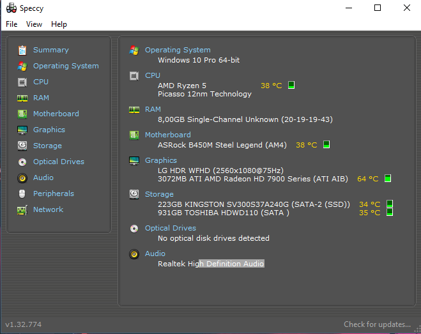Click the Radeon graphics temperature indicator icon
Image resolution: width=421 pixels, height=334 pixels.
(388, 178)
